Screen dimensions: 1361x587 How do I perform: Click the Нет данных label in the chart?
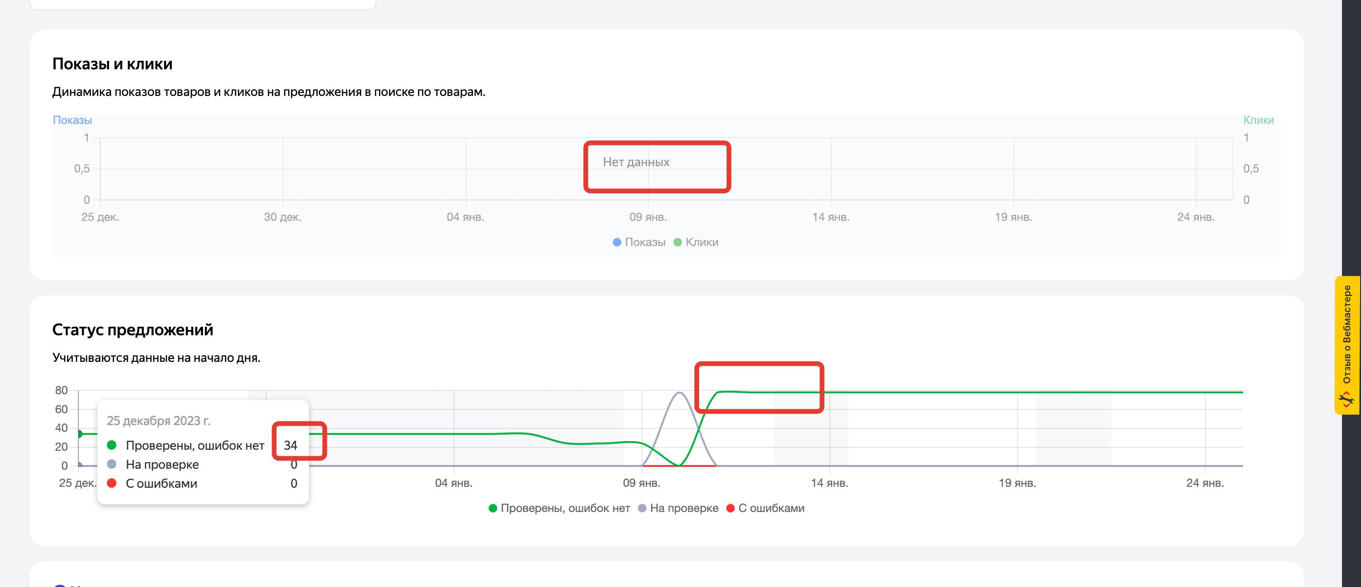click(x=636, y=162)
